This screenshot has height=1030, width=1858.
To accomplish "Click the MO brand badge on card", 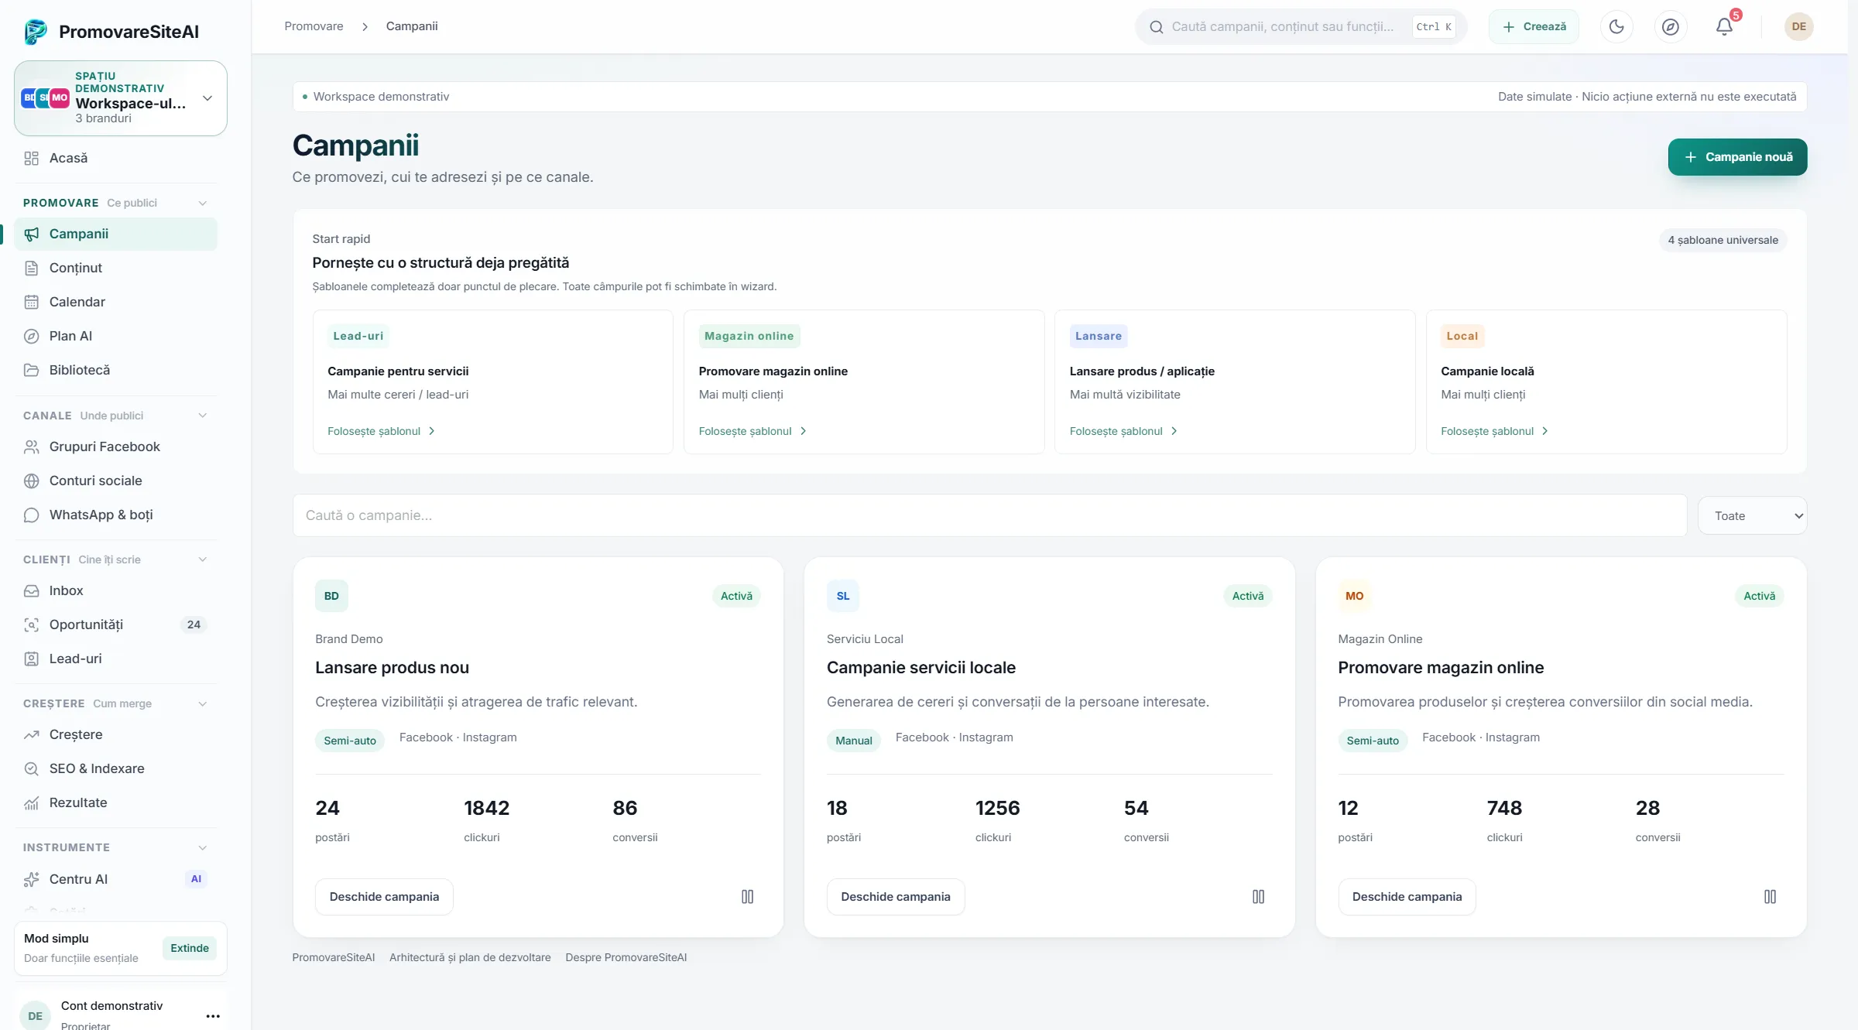I will [1355, 596].
